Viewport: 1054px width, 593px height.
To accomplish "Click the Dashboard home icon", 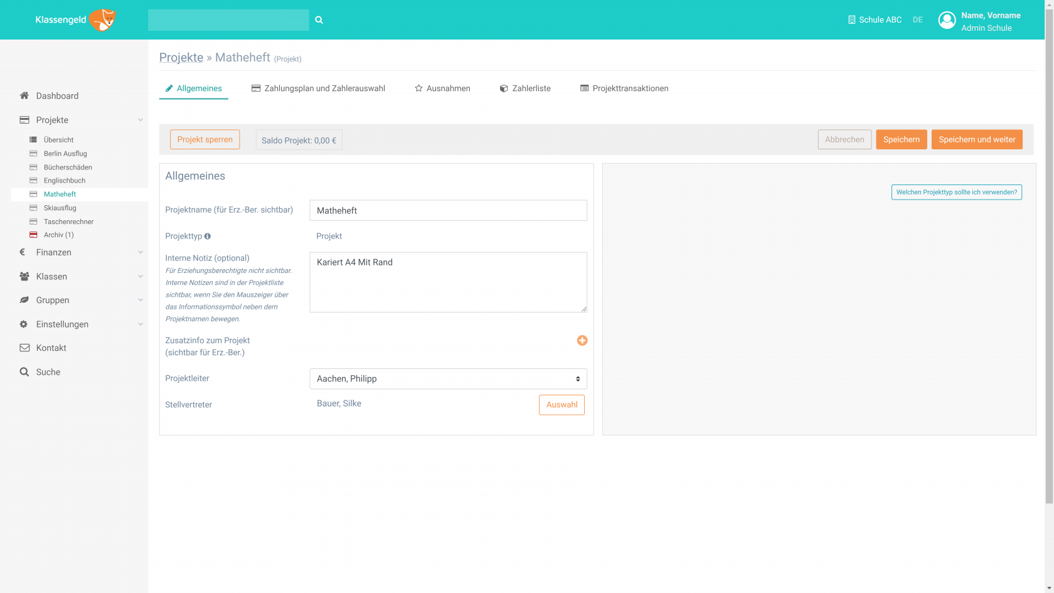I will click(24, 95).
